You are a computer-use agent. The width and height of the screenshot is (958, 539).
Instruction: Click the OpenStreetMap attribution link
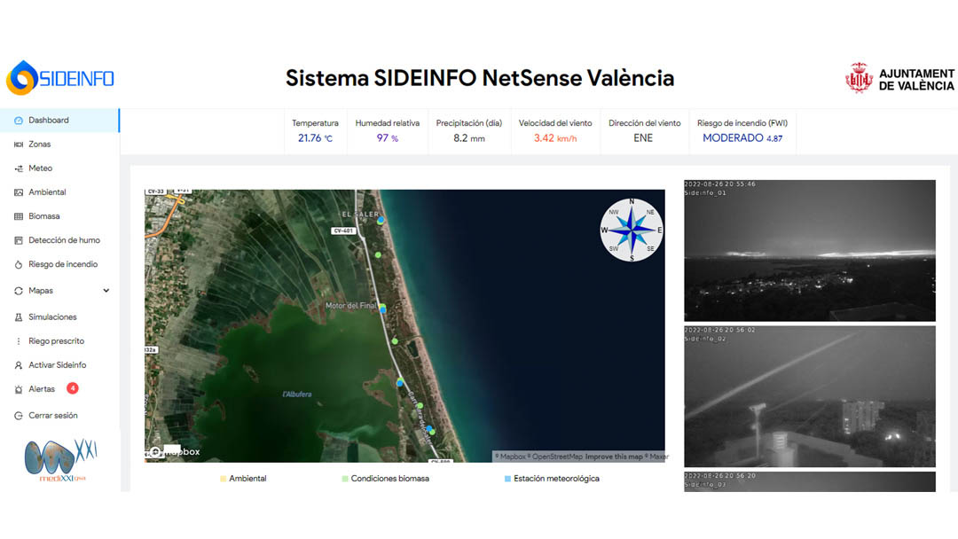[x=556, y=457]
